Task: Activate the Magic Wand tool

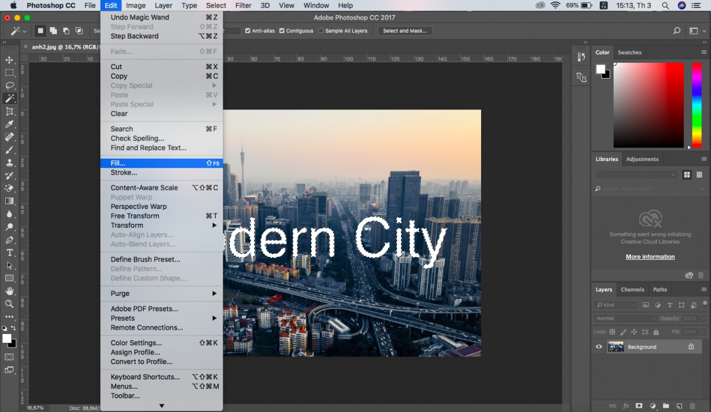Action: coord(9,98)
